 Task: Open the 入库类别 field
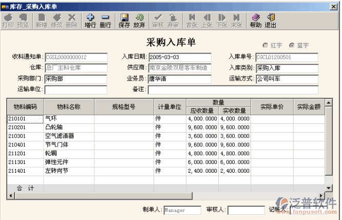coord(287,68)
